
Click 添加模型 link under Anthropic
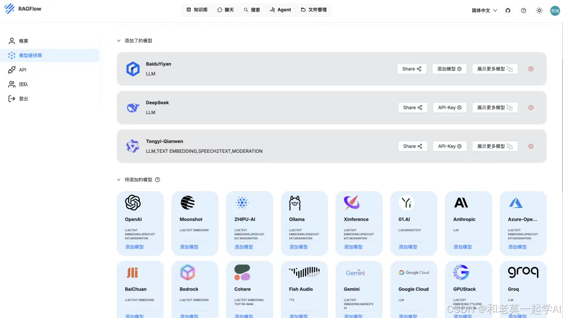(x=462, y=247)
